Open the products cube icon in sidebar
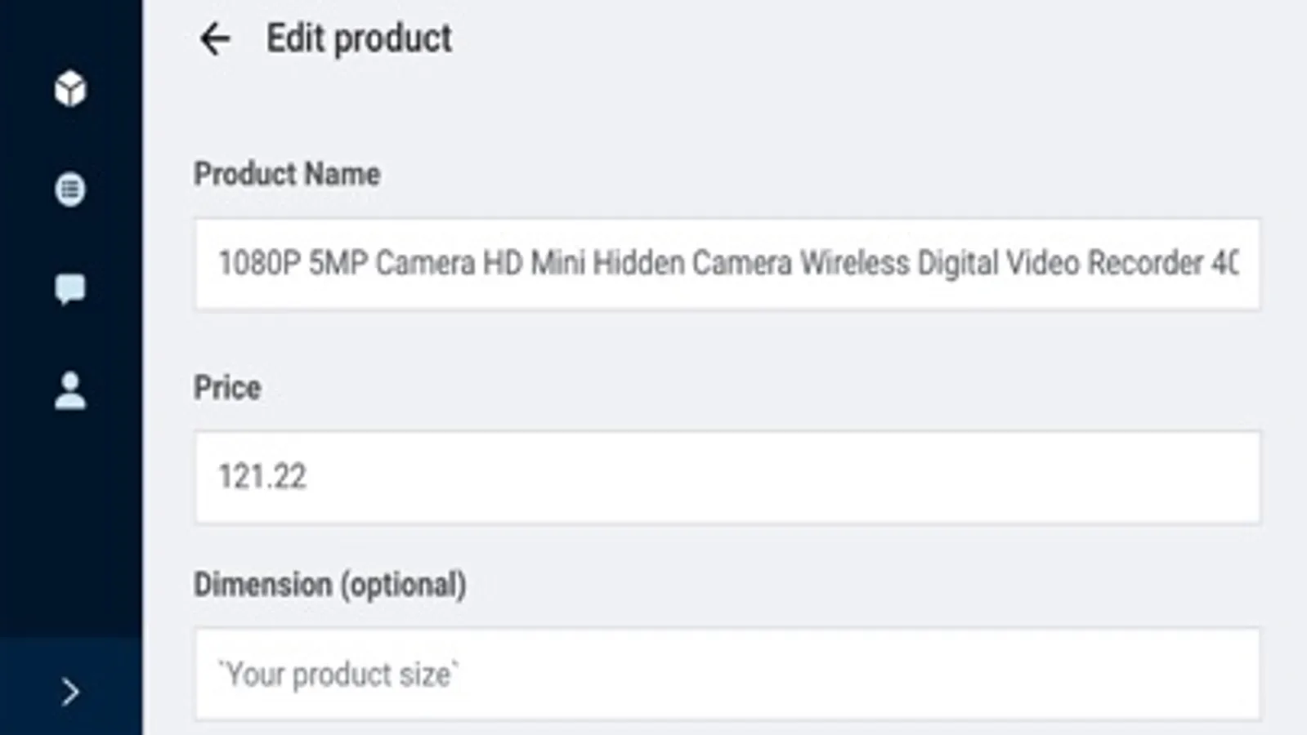Viewport: 1307px width, 735px height. 70,89
